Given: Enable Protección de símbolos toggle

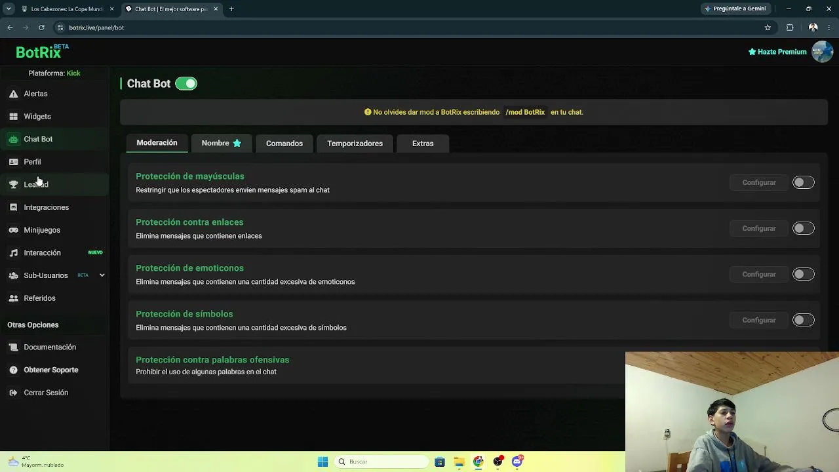Looking at the screenshot, I should pyautogui.click(x=803, y=320).
